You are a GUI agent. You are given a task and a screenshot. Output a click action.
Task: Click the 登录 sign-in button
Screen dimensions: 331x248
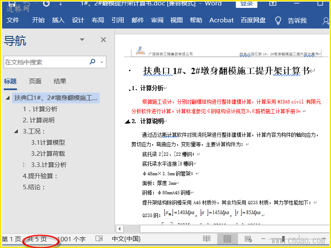click(246, 3)
